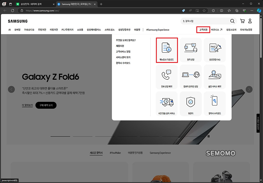The width and height of the screenshot is (263, 183).
Task: Open the 매뉴얼 & 다운로드 icon tile
Action: [x=167, y=50]
